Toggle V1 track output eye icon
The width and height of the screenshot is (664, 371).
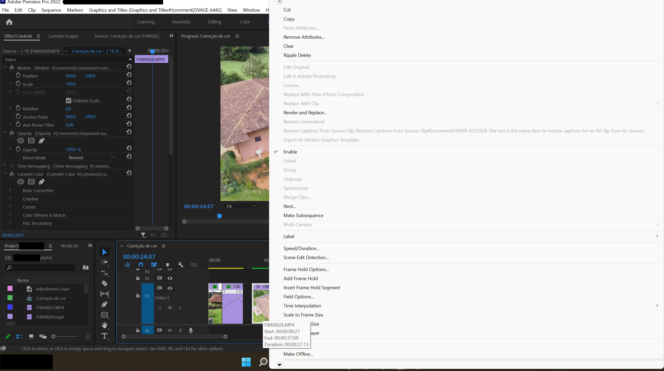(170, 288)
